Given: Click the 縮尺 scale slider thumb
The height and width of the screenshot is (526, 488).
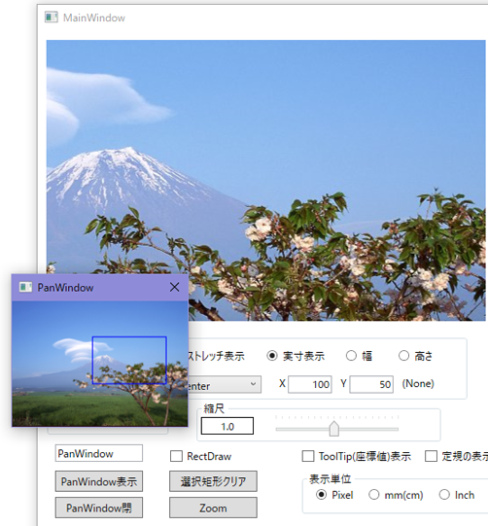Looking at the screenshot, I should point(334,429).
